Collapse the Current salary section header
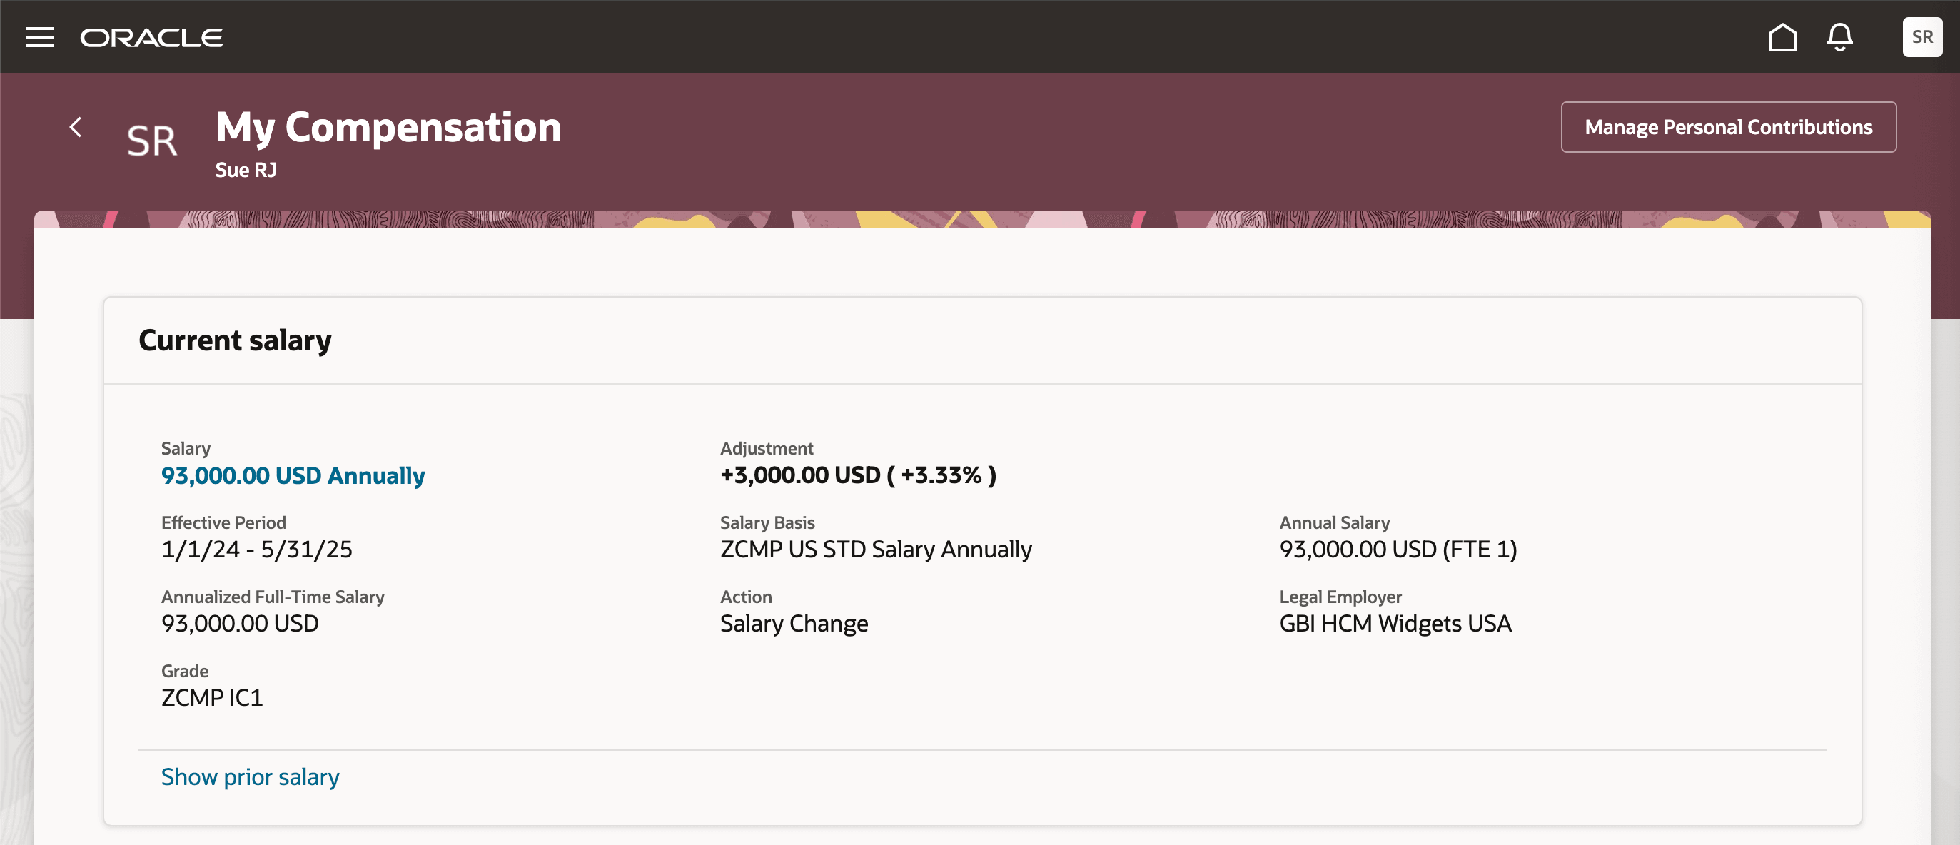This screenshot has width=1960, height=845. pos(234,340)
